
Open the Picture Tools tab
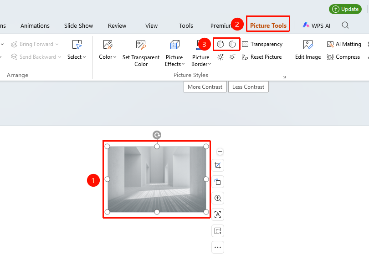coord(268,25)
